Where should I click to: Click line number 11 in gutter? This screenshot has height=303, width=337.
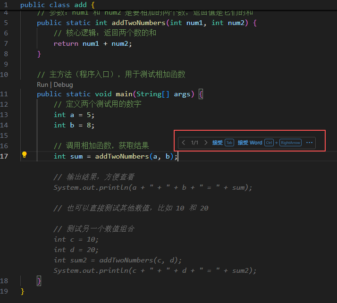pos(5,94)
